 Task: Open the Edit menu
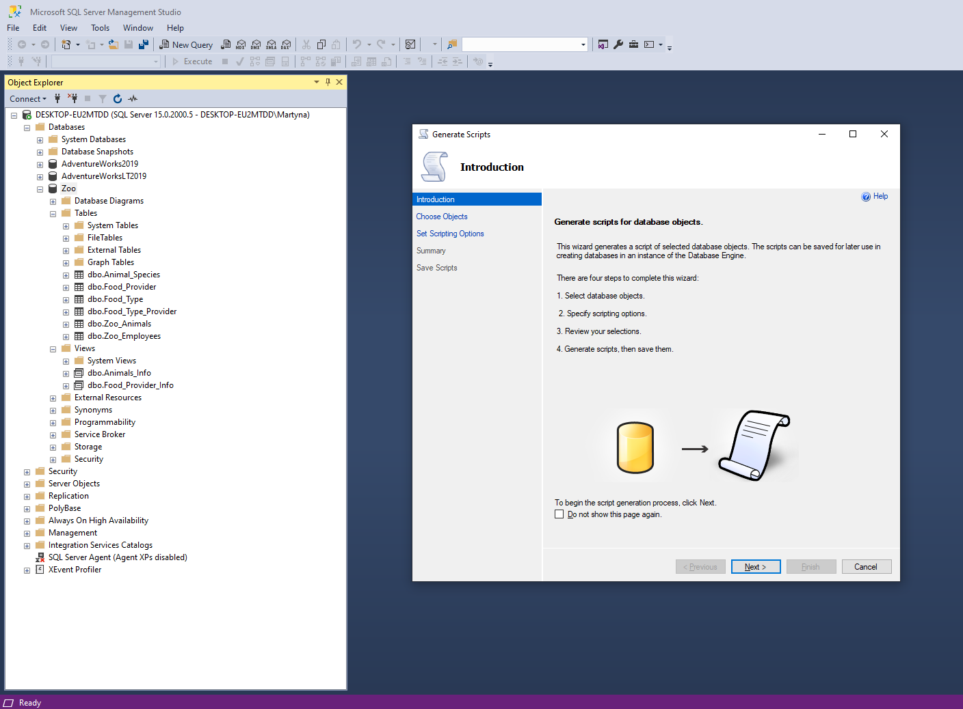[40, 28]
